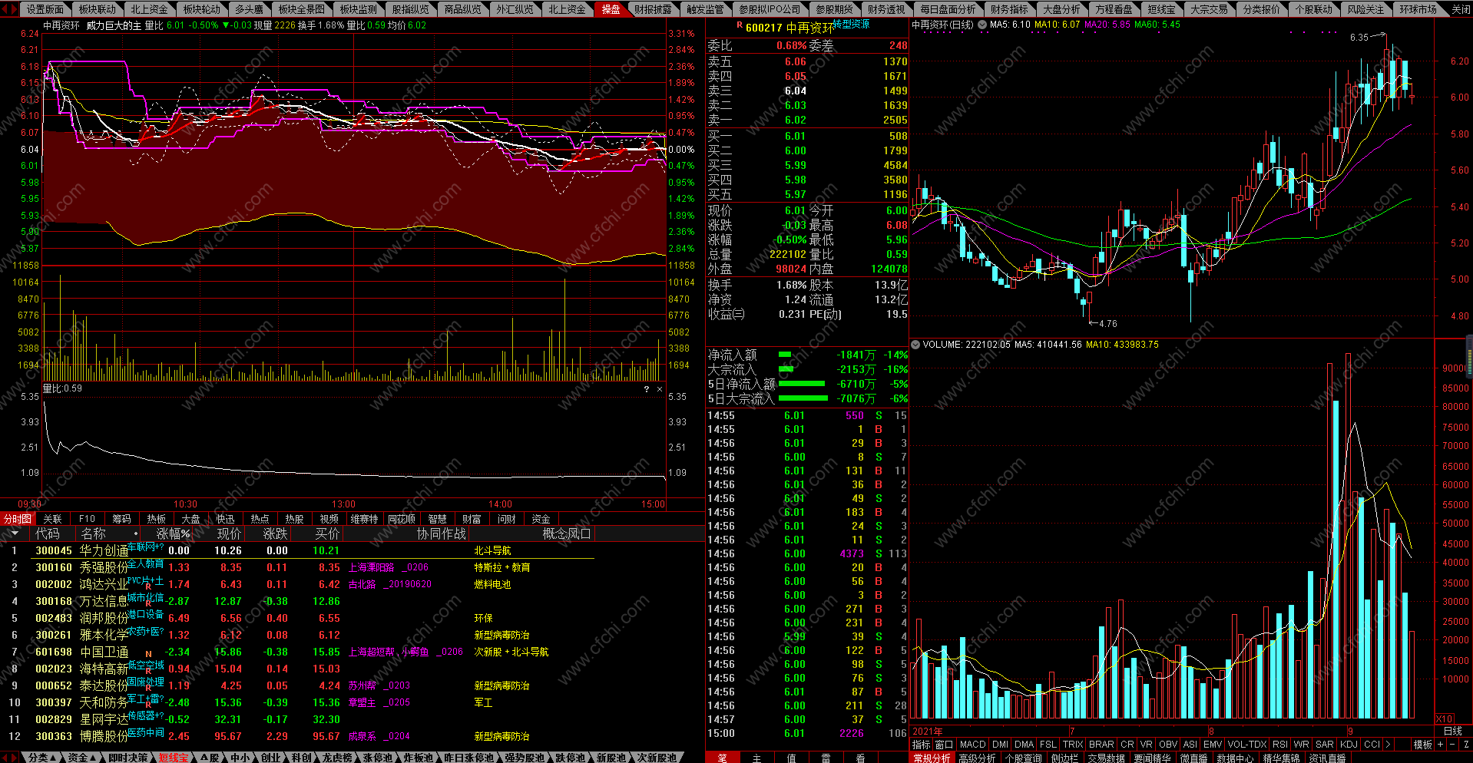
Task: Click the 上海溧阳路 _0206 link
Action: click(x=389, y=567)
